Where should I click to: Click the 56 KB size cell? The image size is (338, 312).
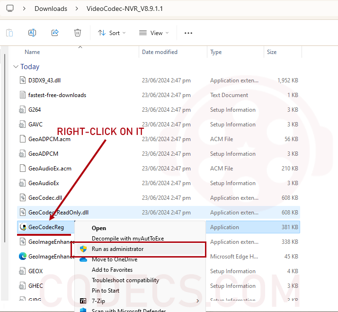click(x=291, y=139)
